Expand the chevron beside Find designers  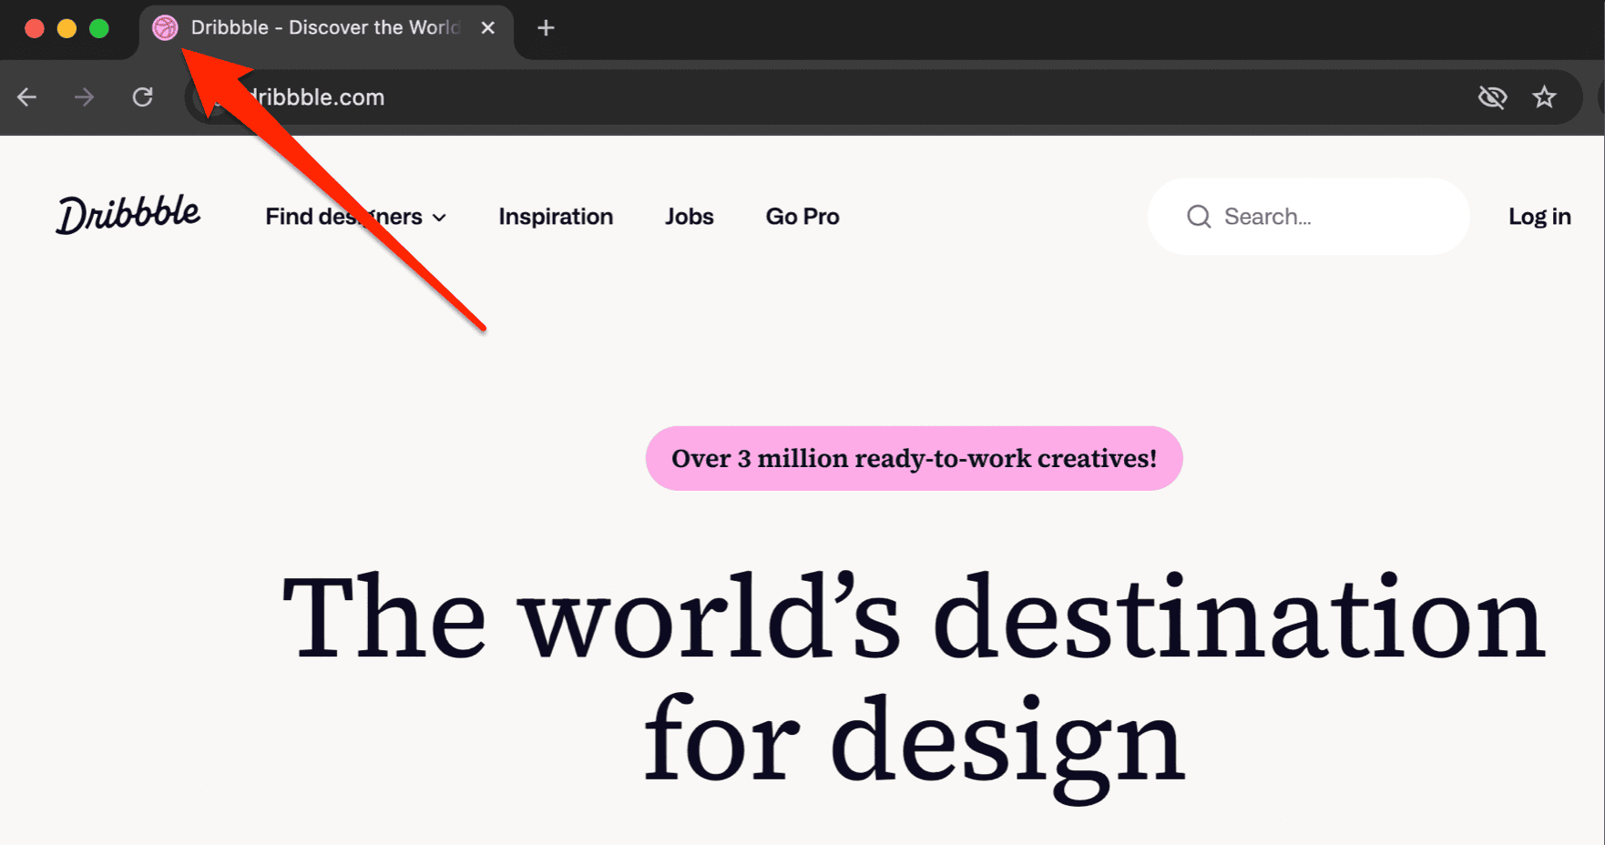point(440,218)
